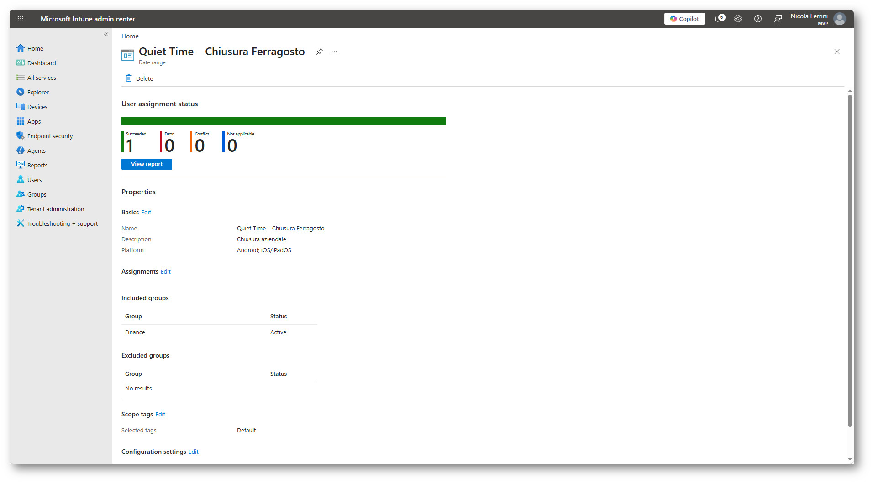The width and height of the screenshot is (873, 483).
Task: Click the Apps icon in sidebar
Action: point(21,121)
